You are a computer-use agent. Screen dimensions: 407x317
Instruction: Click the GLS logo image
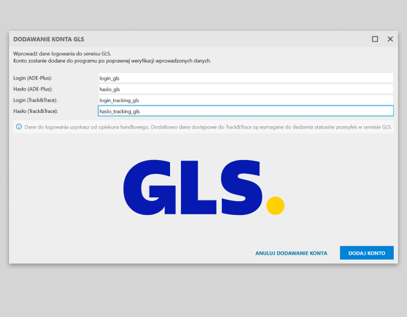204,187
